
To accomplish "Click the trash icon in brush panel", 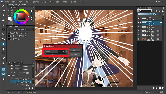I will tap(33, 88).
